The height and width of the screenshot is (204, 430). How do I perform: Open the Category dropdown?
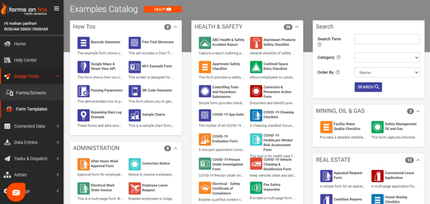click(x=387, y=58)
